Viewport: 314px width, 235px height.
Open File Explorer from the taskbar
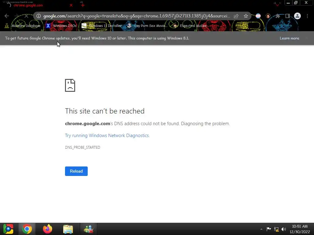[x=68, y=229]
